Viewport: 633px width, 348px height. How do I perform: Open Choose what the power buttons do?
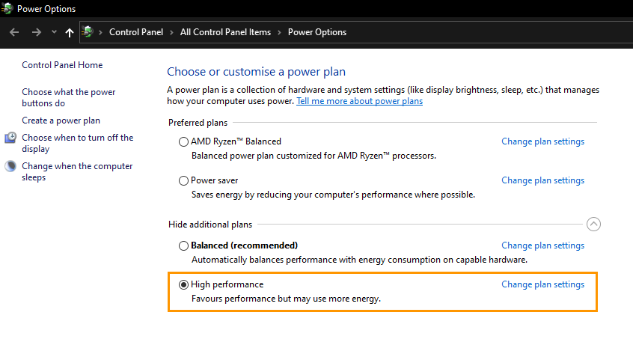69,97
